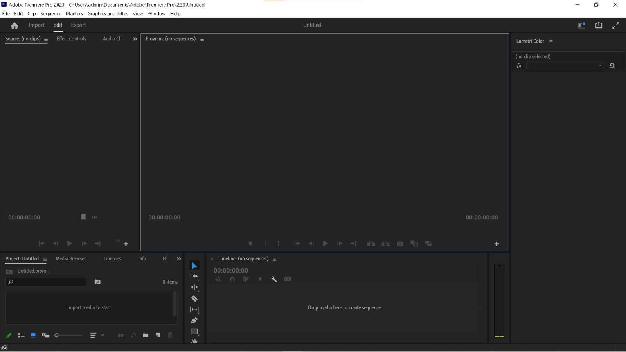
Task: Add Marker in Program monitor
Action: tap(250, 244)
